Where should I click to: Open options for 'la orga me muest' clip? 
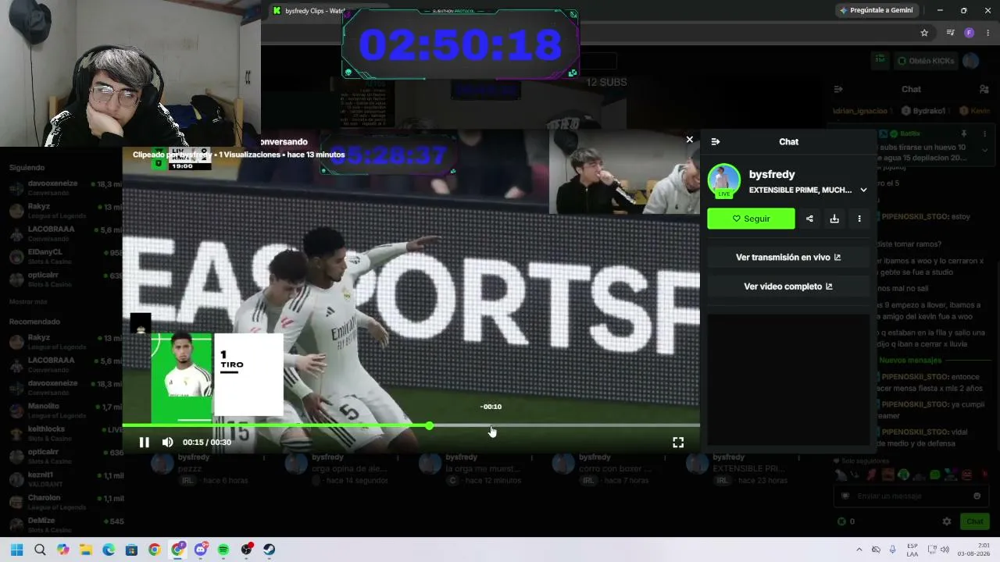pos(531,457)
